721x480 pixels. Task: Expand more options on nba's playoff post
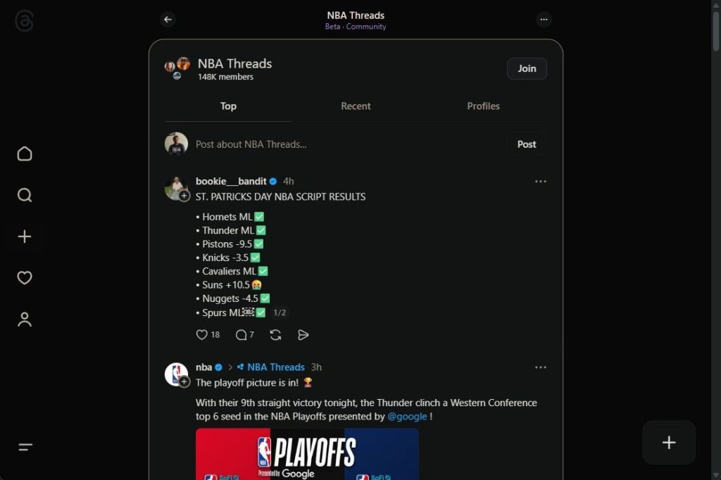tap(541, 367)
